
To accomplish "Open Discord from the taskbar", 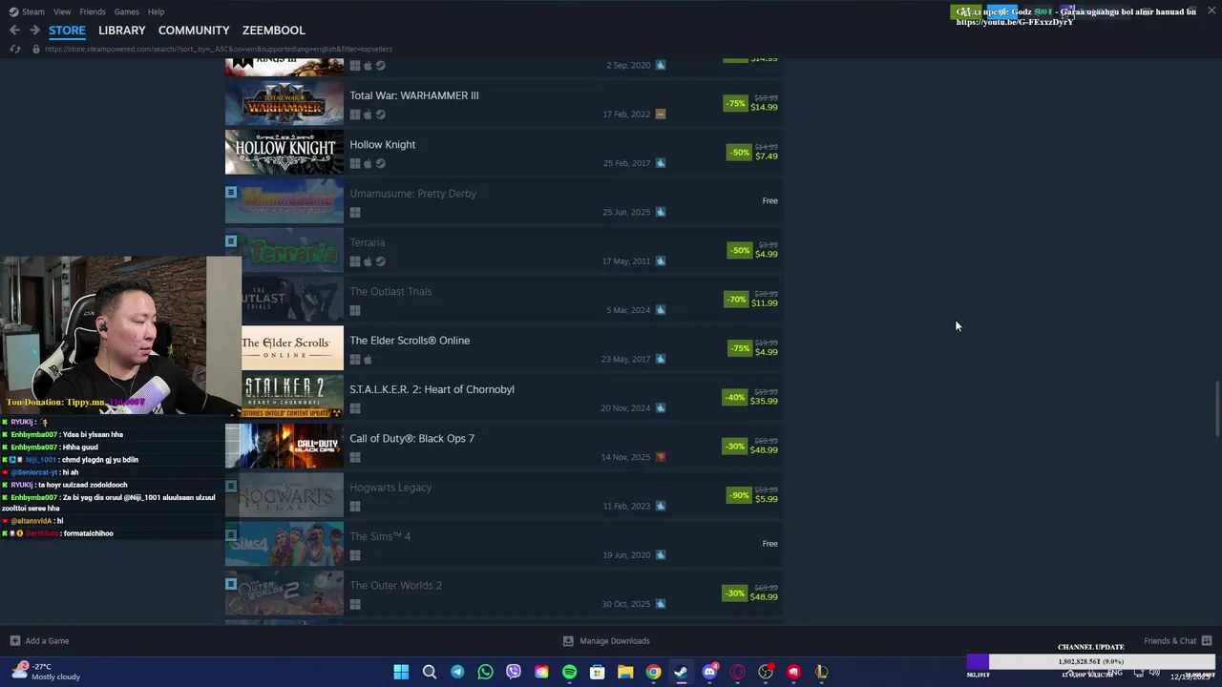I will (x=709, y=672).
